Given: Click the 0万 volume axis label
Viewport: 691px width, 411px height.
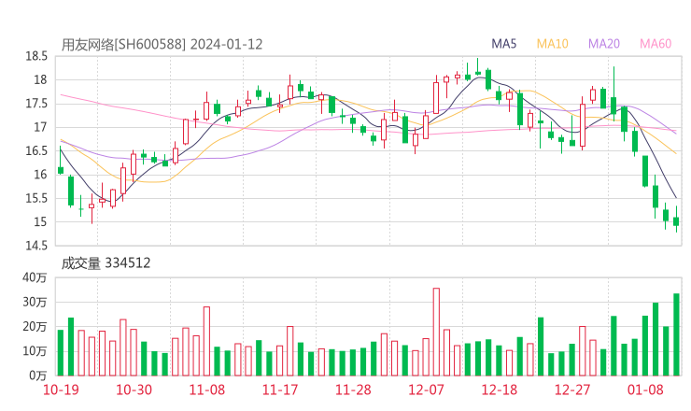Looking at the screenshot, I should coord(38,376).
